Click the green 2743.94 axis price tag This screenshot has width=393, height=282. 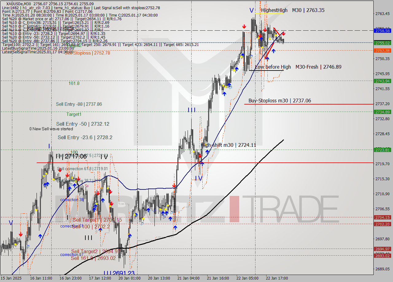pos(382,81)
